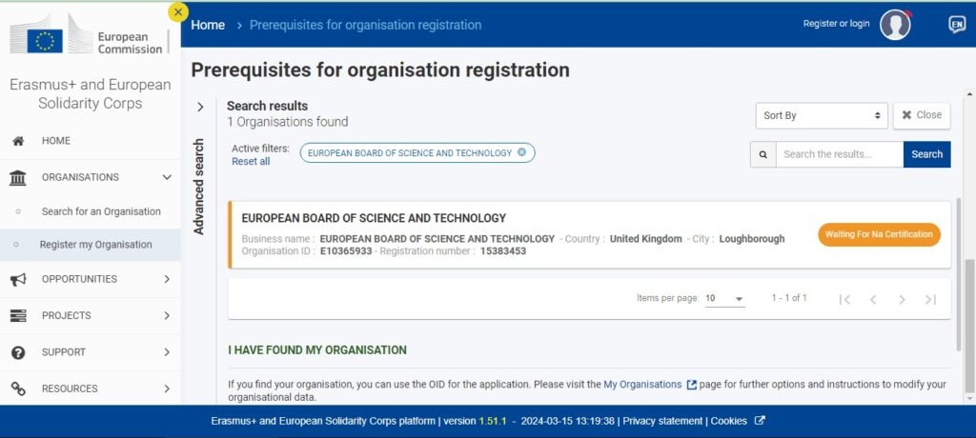Click the I HAVE FOUND MY ORGANISATION heading
976x438 pixels.
[x=316, y=350]
